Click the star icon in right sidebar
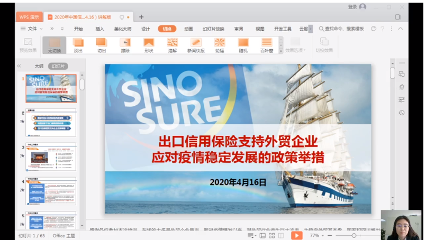The image size is (426, 240). click(x=402, y=87)
